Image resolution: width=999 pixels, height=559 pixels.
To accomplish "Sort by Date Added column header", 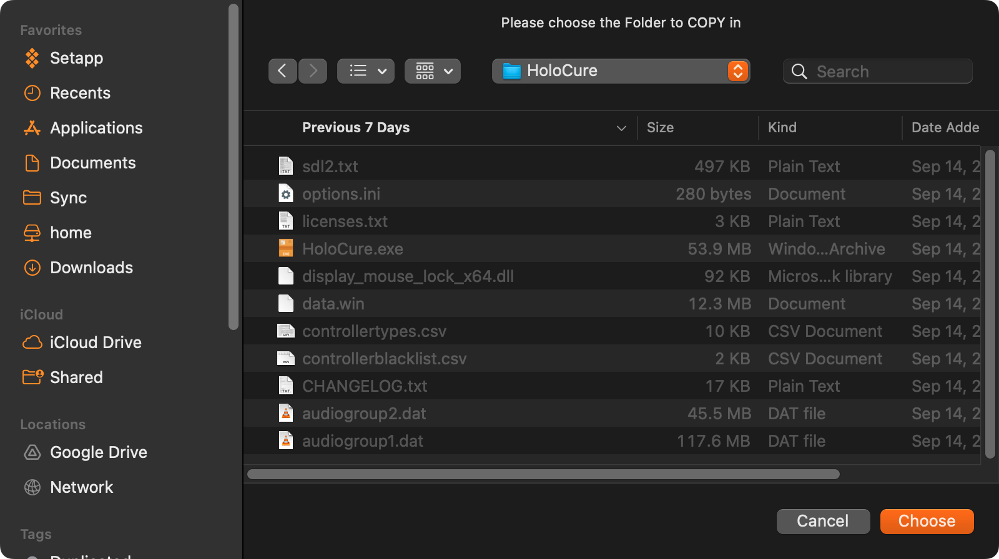I will point(945,127).
